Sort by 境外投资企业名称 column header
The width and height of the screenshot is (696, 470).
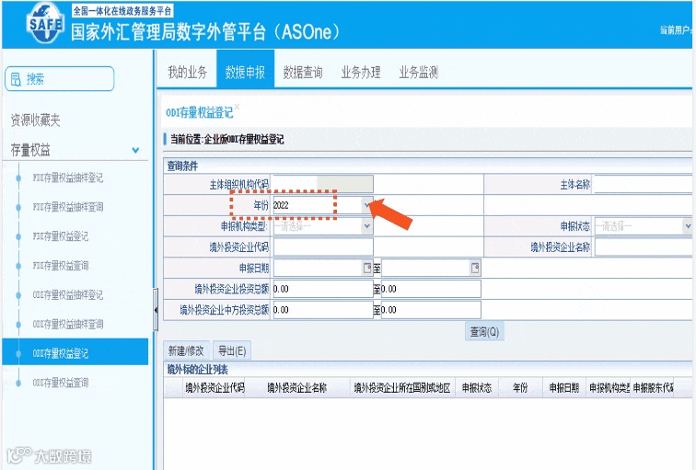pos(297,388)
